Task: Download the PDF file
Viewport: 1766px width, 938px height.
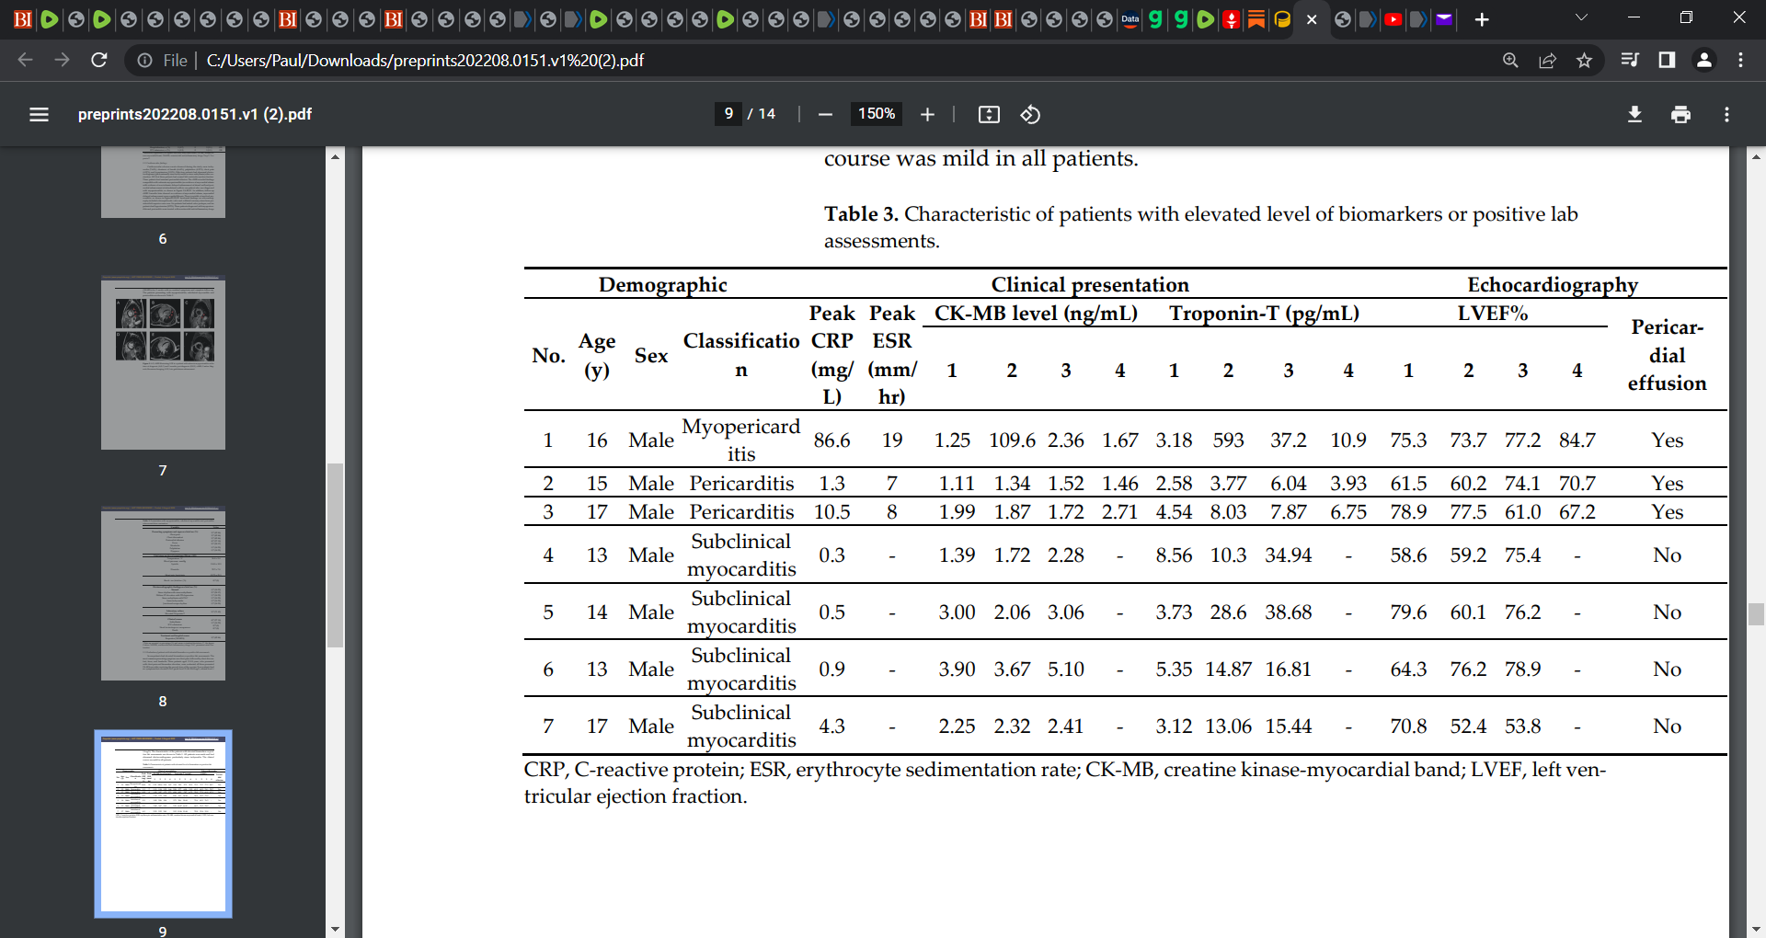Action: 1634,114
